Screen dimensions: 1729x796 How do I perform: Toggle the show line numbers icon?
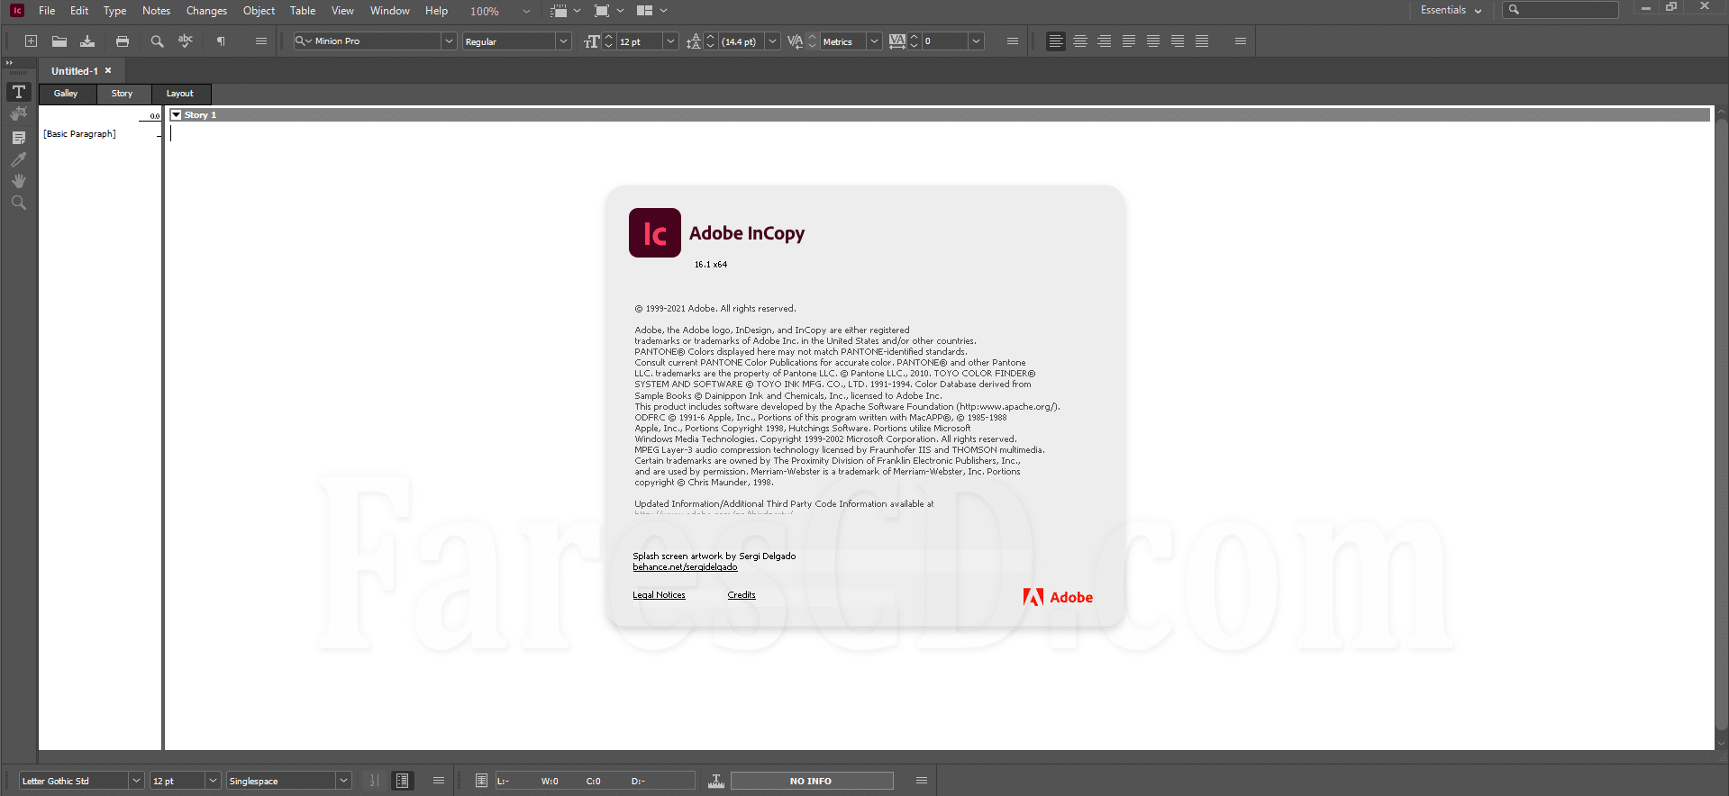pyautogui.click(x=374, y=781)
